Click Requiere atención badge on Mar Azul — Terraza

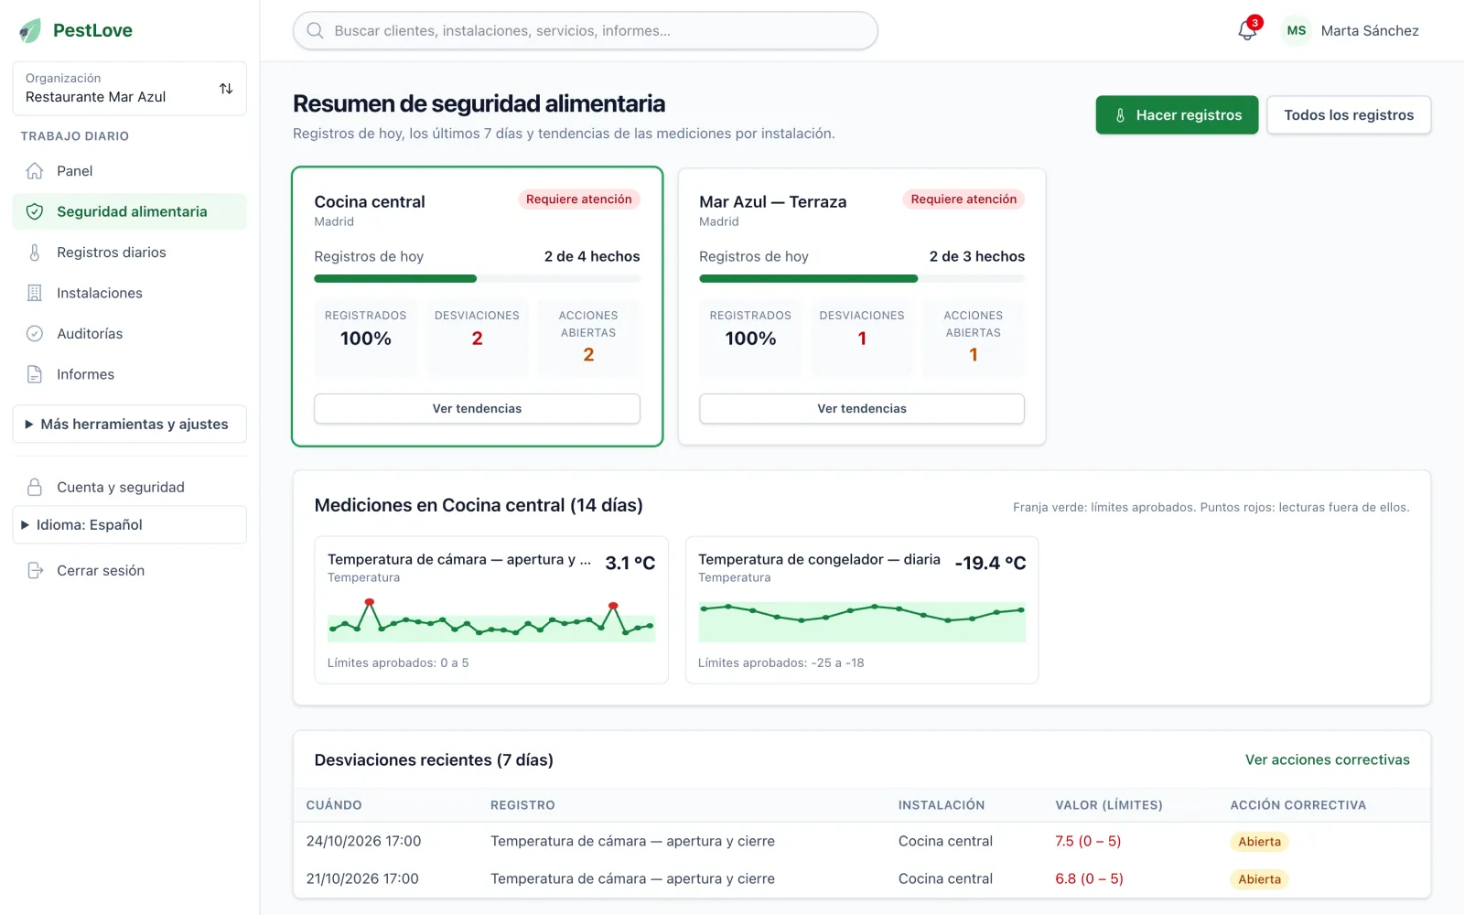click(x=963, y=199)
